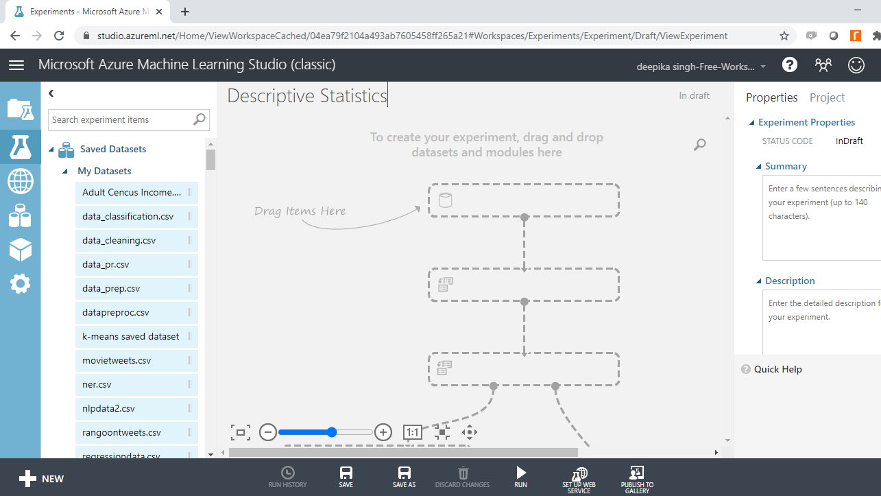Select rangoontweets.csv dataset
This screenshot has height=496, width=881.
136,433
